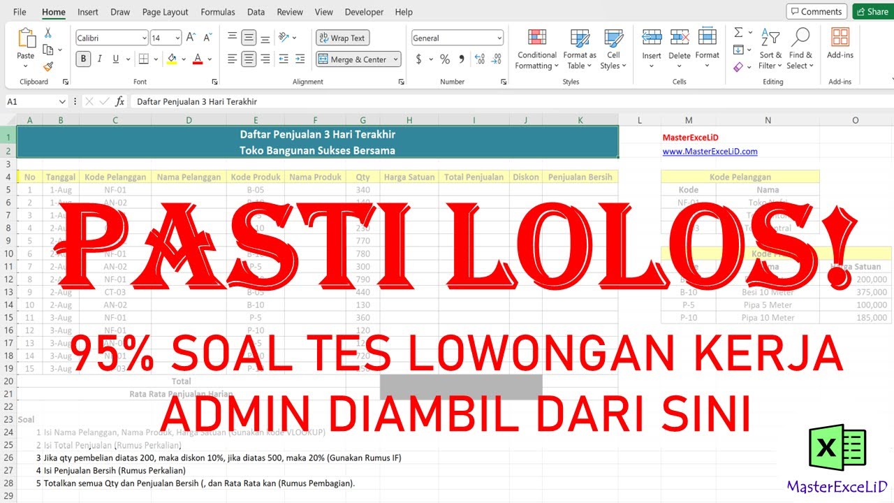Toggle Center horizontal alignment
Screen dimensions: 894x503
(x=249, y=59)
